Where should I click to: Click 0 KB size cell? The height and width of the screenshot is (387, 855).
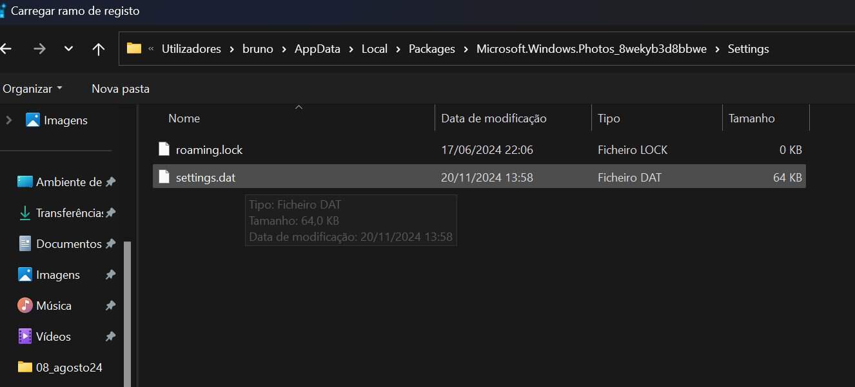click(x=791, y=150)
